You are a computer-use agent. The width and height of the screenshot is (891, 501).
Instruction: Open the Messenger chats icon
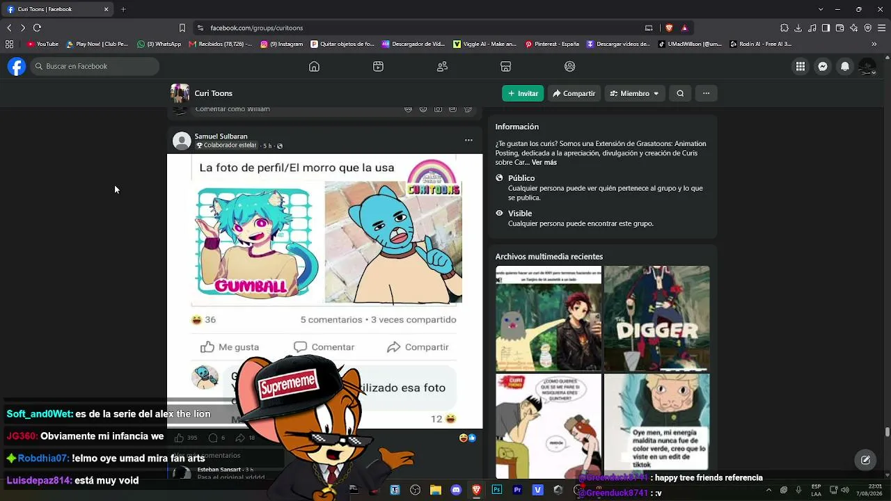click(x=823, y=67)
